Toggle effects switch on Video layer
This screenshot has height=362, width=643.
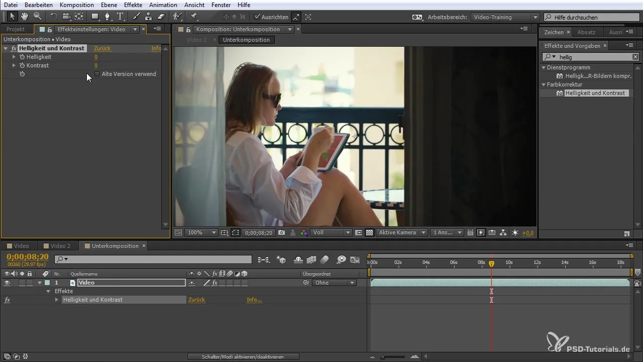(x=215, y=283)
